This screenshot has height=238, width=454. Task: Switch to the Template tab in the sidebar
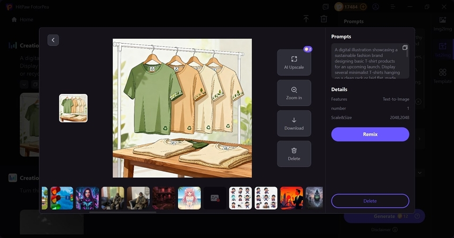pyautogui.click(x=442, y=76)
